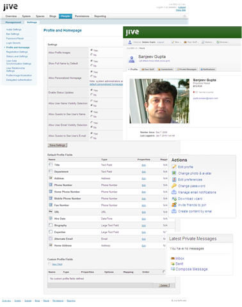Open Password Reset in the sidebar

[15, 38]
